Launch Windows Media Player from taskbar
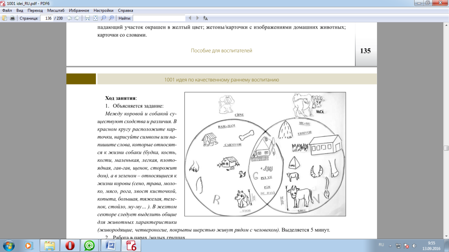The width and height of the screenshot is (449, 252). pyautogui.click(x=28, y=246)
